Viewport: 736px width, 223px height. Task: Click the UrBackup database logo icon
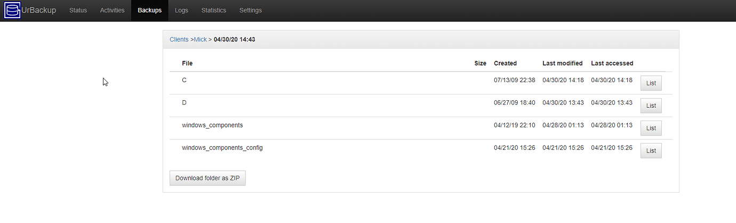12,10
